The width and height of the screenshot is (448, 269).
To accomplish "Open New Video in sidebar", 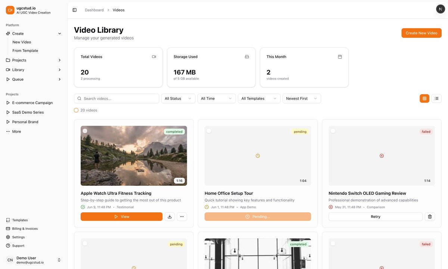I will tap(22, 42).
